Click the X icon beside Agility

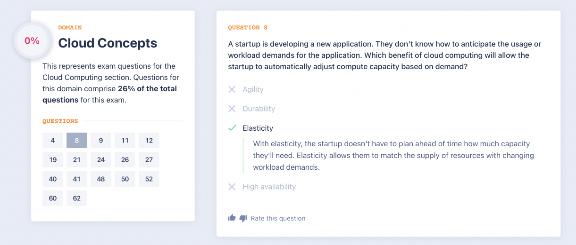pyautogui.click(x=232, y=89)
